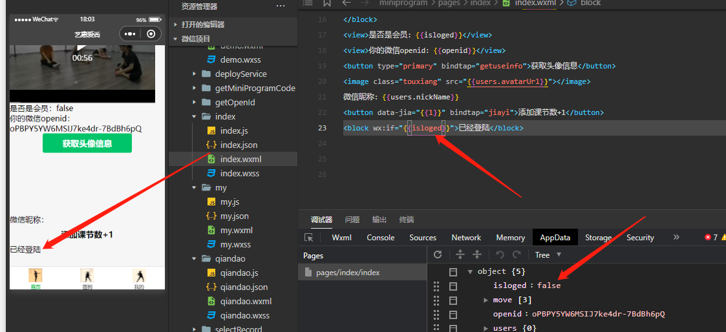Open the context menu square for object {5}
Image resolution: width=726 pixels, height=332 pixels.
[454, 271]
